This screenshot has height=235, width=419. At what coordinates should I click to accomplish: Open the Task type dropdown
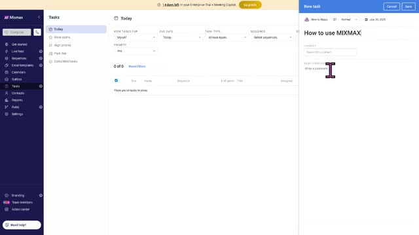coord(227,38)
